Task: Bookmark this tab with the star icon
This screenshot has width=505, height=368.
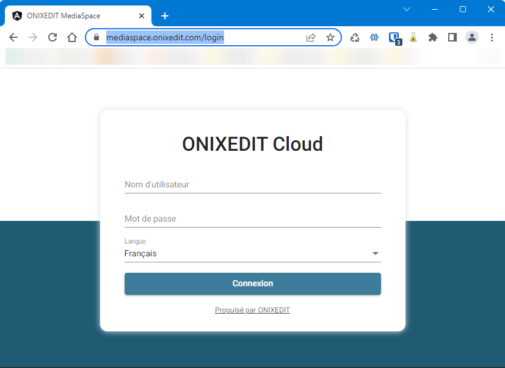Action: point(330,37)
